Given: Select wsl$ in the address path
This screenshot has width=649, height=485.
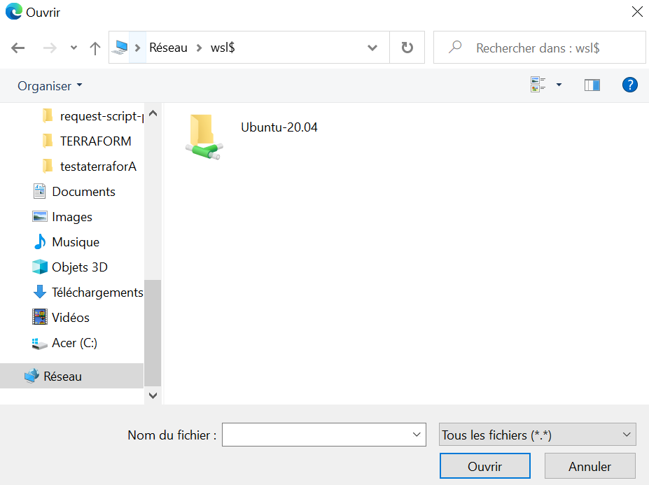Looking at the screenshot, I should point(223,48).
